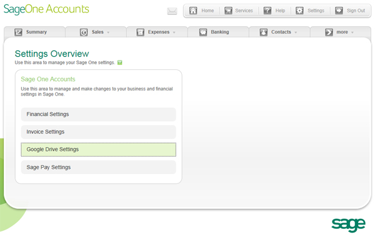
Task: Go to Home in top toolbar
Action: pos(207,11)
